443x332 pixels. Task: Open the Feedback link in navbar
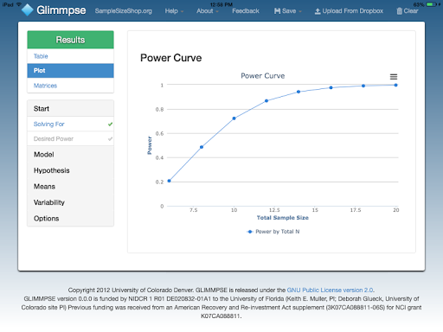click(246, 11)
